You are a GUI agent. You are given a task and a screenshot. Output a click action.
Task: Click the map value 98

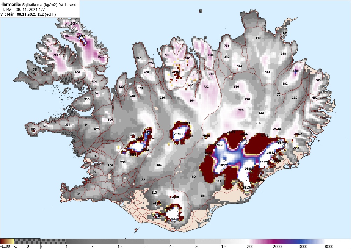point(203,196)
